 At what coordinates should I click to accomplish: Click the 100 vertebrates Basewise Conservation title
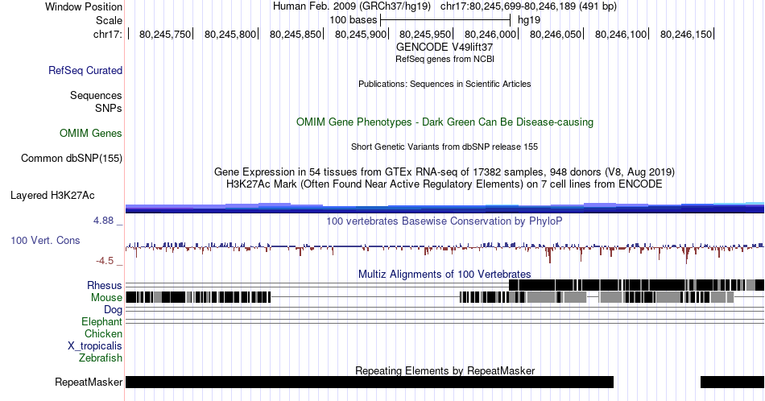[445, 221]
